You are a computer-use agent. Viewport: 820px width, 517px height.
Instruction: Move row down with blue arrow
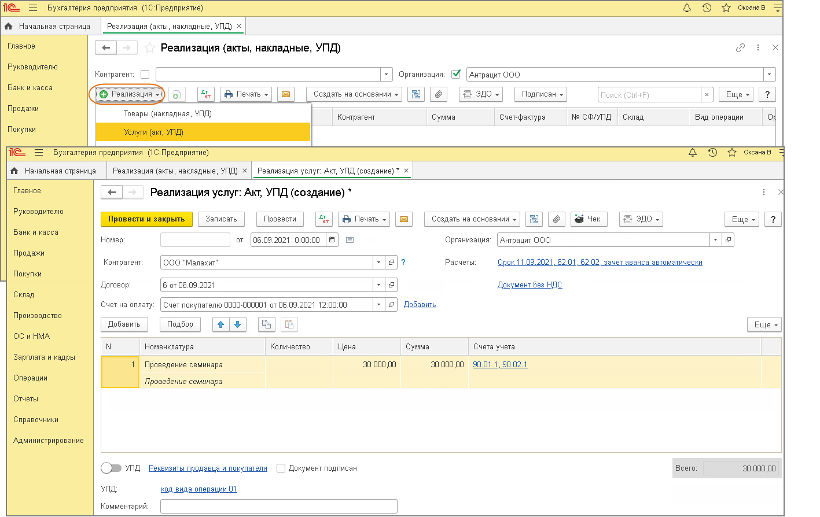pos(238,324)
